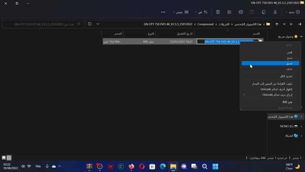Open the Wi-Fi network tray icon

(x=29, y=166)
